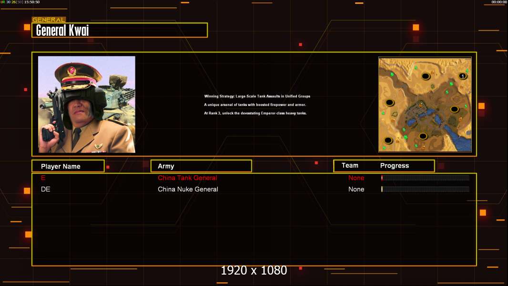Click China Nuke General army entry
Viewport: 508px width, 286px height.
point(188,189)
